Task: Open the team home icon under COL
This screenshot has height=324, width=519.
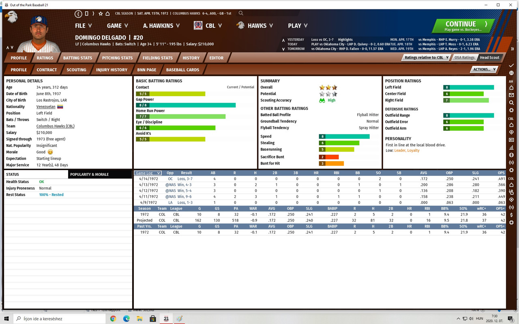Action: 511,185
